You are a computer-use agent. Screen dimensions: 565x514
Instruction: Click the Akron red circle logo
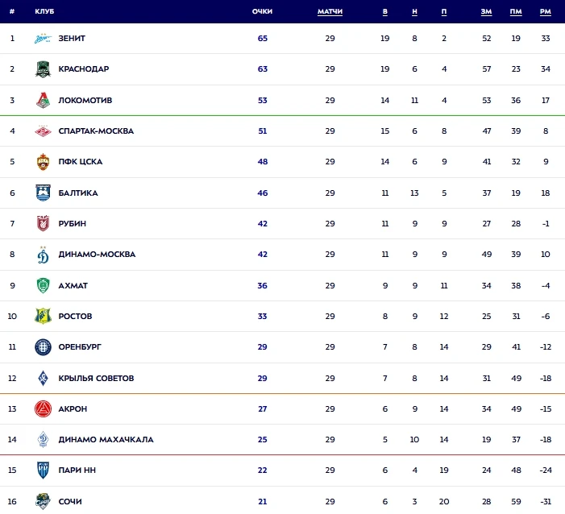coord(43,408)
